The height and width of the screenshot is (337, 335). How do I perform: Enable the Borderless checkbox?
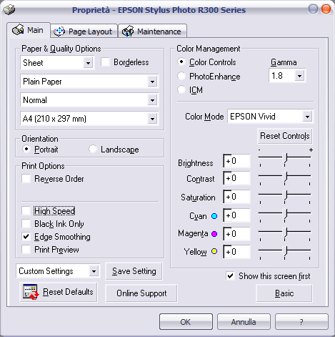click(x=105, y=62)
